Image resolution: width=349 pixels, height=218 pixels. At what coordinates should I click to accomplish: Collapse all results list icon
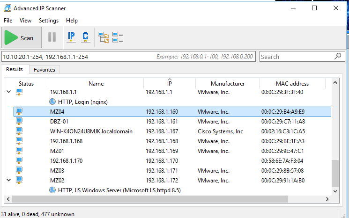point(118,37)
